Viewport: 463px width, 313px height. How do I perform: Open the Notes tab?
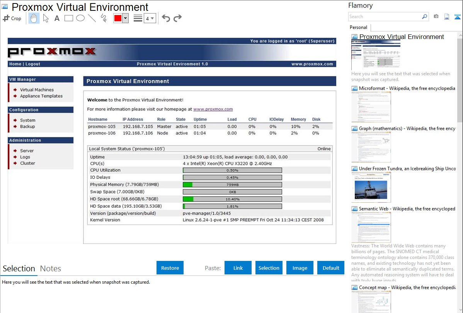point(51,269)
